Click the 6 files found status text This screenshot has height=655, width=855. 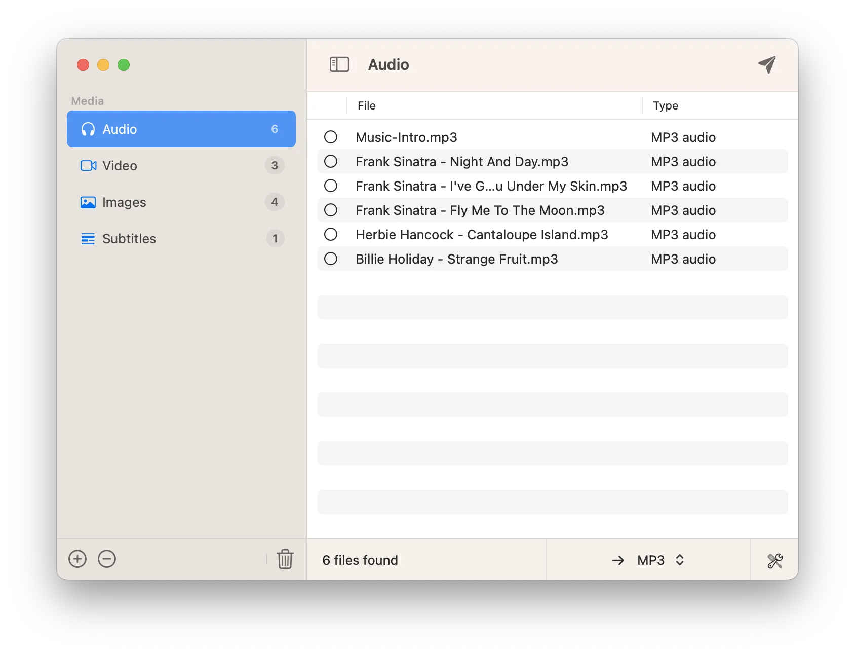(360, 560)
